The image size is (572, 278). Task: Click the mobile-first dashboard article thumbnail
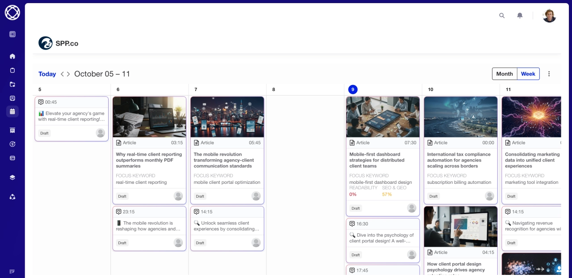[x=383, y=117]
